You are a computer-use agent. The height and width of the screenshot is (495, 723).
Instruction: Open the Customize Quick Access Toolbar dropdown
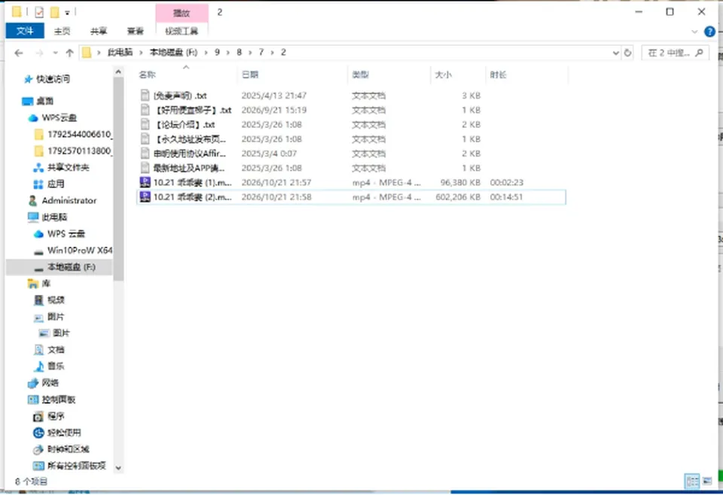click(x=67, y=13)
